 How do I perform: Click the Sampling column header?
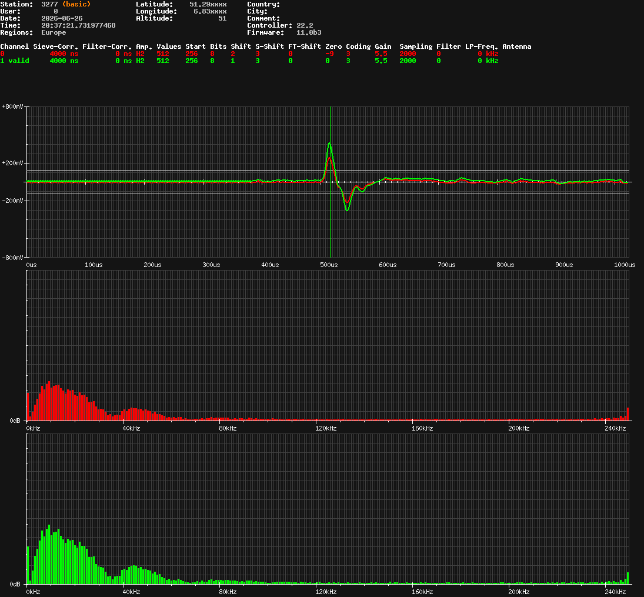click(x=416, y=46)
